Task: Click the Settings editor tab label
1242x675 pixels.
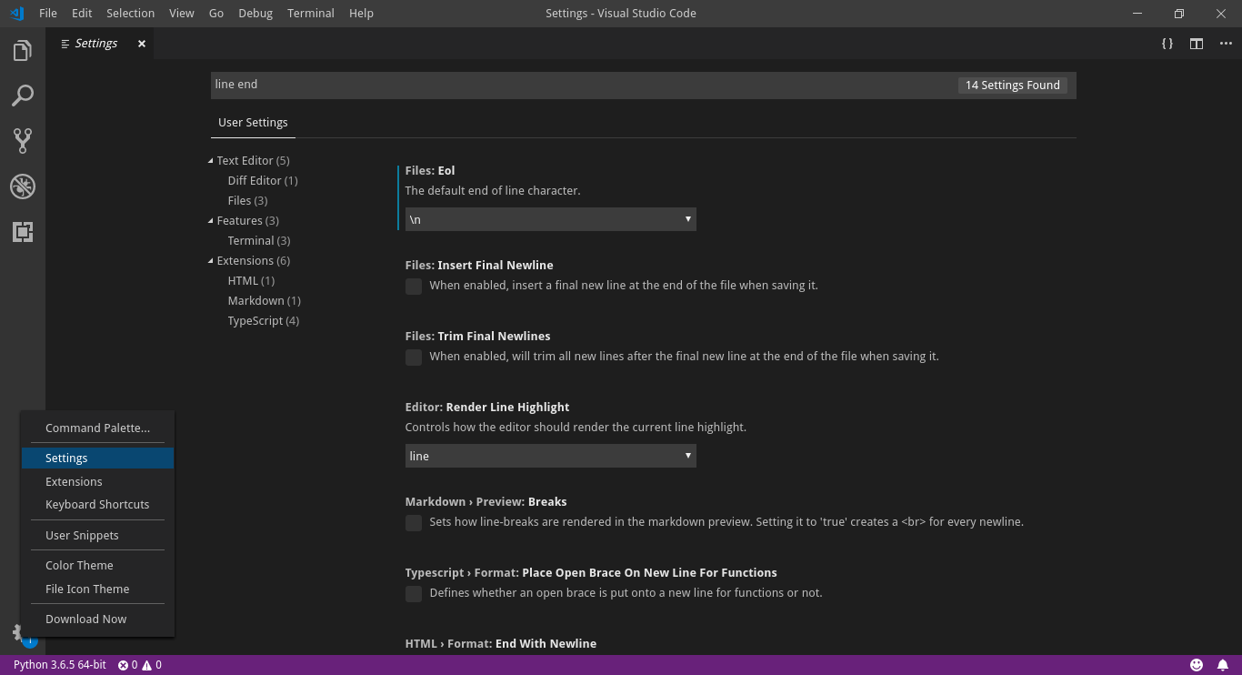Action: (x=96, y=44)
